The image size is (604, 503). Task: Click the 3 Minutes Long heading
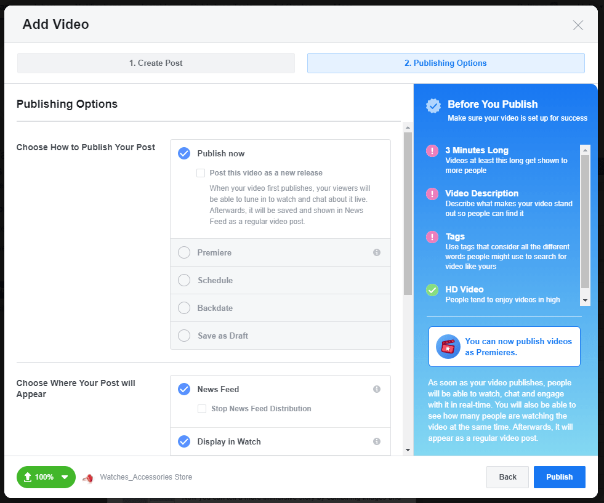(x=477, y=151)
